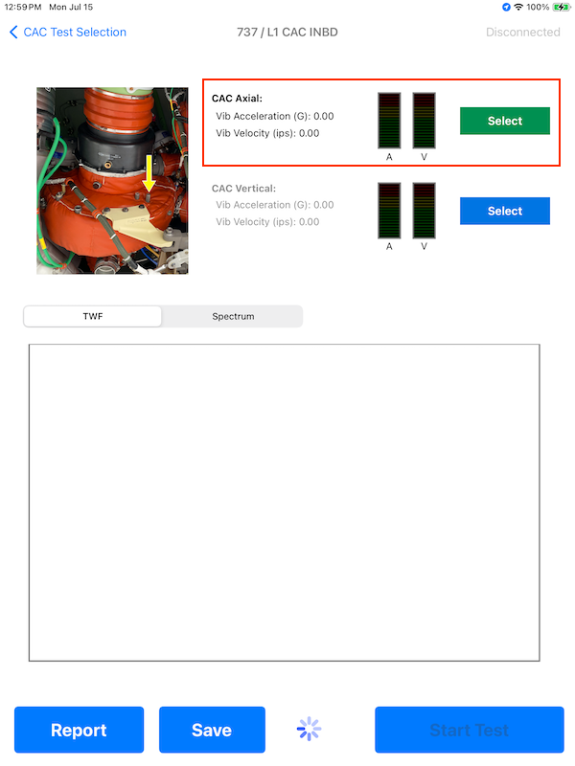This screenshot has height=766, width=575.
Task: Tap the Disconnected status label
Action: pos(522,33)
